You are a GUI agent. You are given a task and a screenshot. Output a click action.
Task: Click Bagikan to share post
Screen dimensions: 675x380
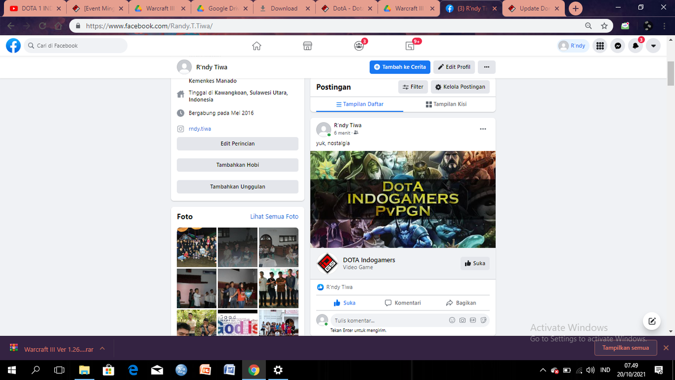coord(461,303)
